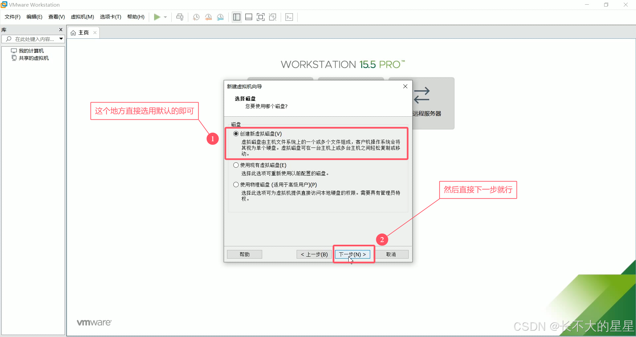
Task: Open the 虚拟机(M) menu
Action: click(x=83, y=17)
